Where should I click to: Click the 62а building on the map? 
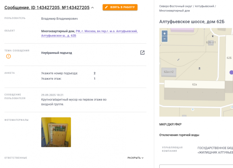point(194,84)
